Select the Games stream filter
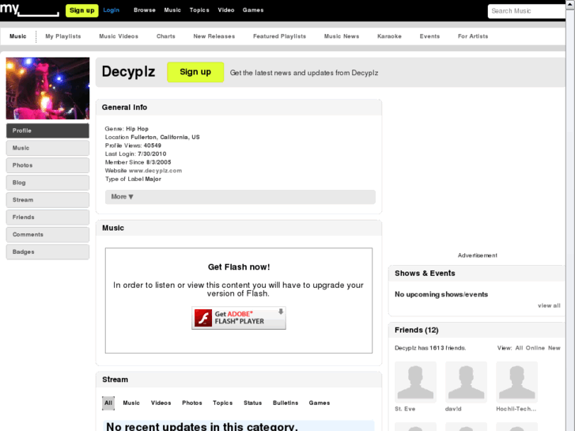This screenshot has width=575, height=431. pos(319,403)
